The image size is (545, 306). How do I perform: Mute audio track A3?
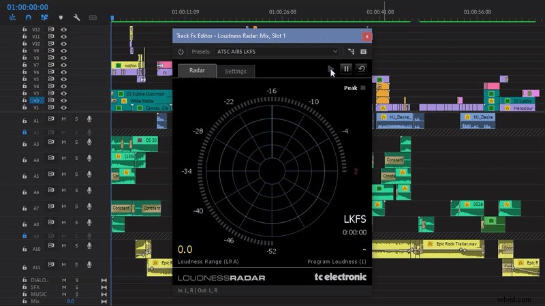click(x=63, y=142)
